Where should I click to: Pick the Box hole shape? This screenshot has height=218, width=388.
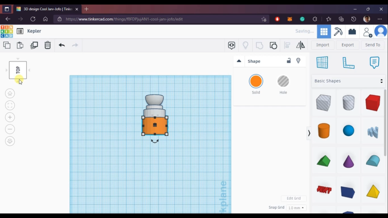click(324, 102)
